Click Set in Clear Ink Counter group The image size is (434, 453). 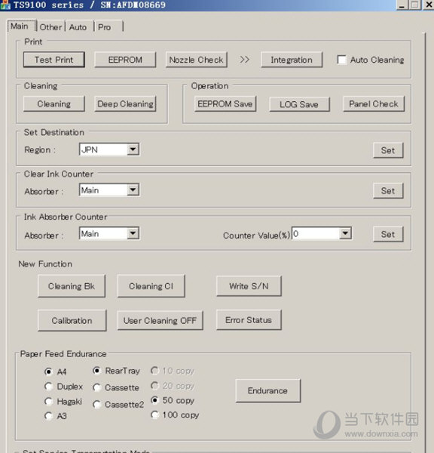coord(388,191)
